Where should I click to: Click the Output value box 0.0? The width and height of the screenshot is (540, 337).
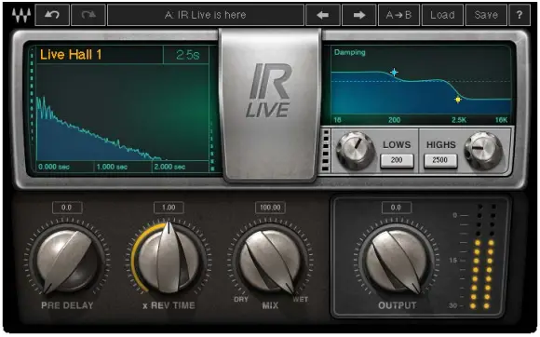click(396, 208)
